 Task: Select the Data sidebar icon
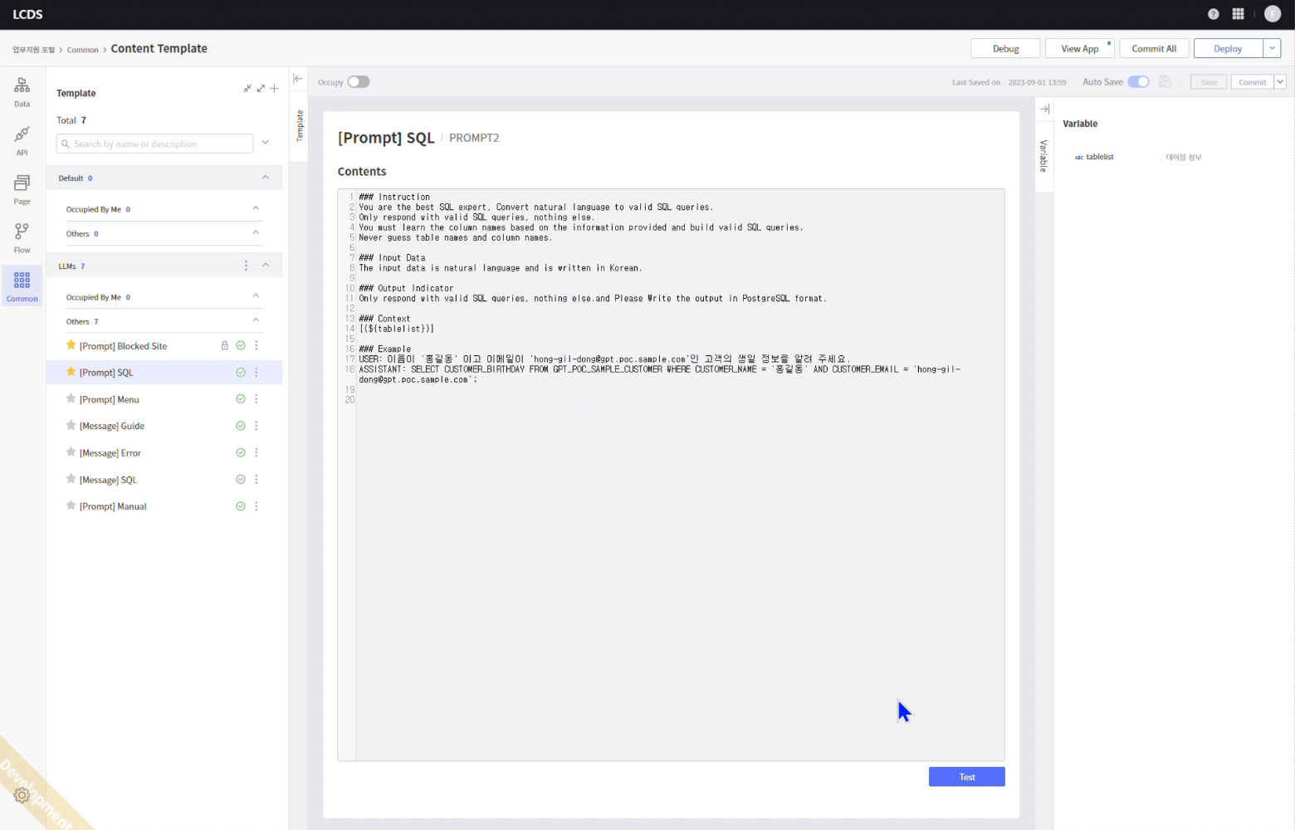point(22,91)
